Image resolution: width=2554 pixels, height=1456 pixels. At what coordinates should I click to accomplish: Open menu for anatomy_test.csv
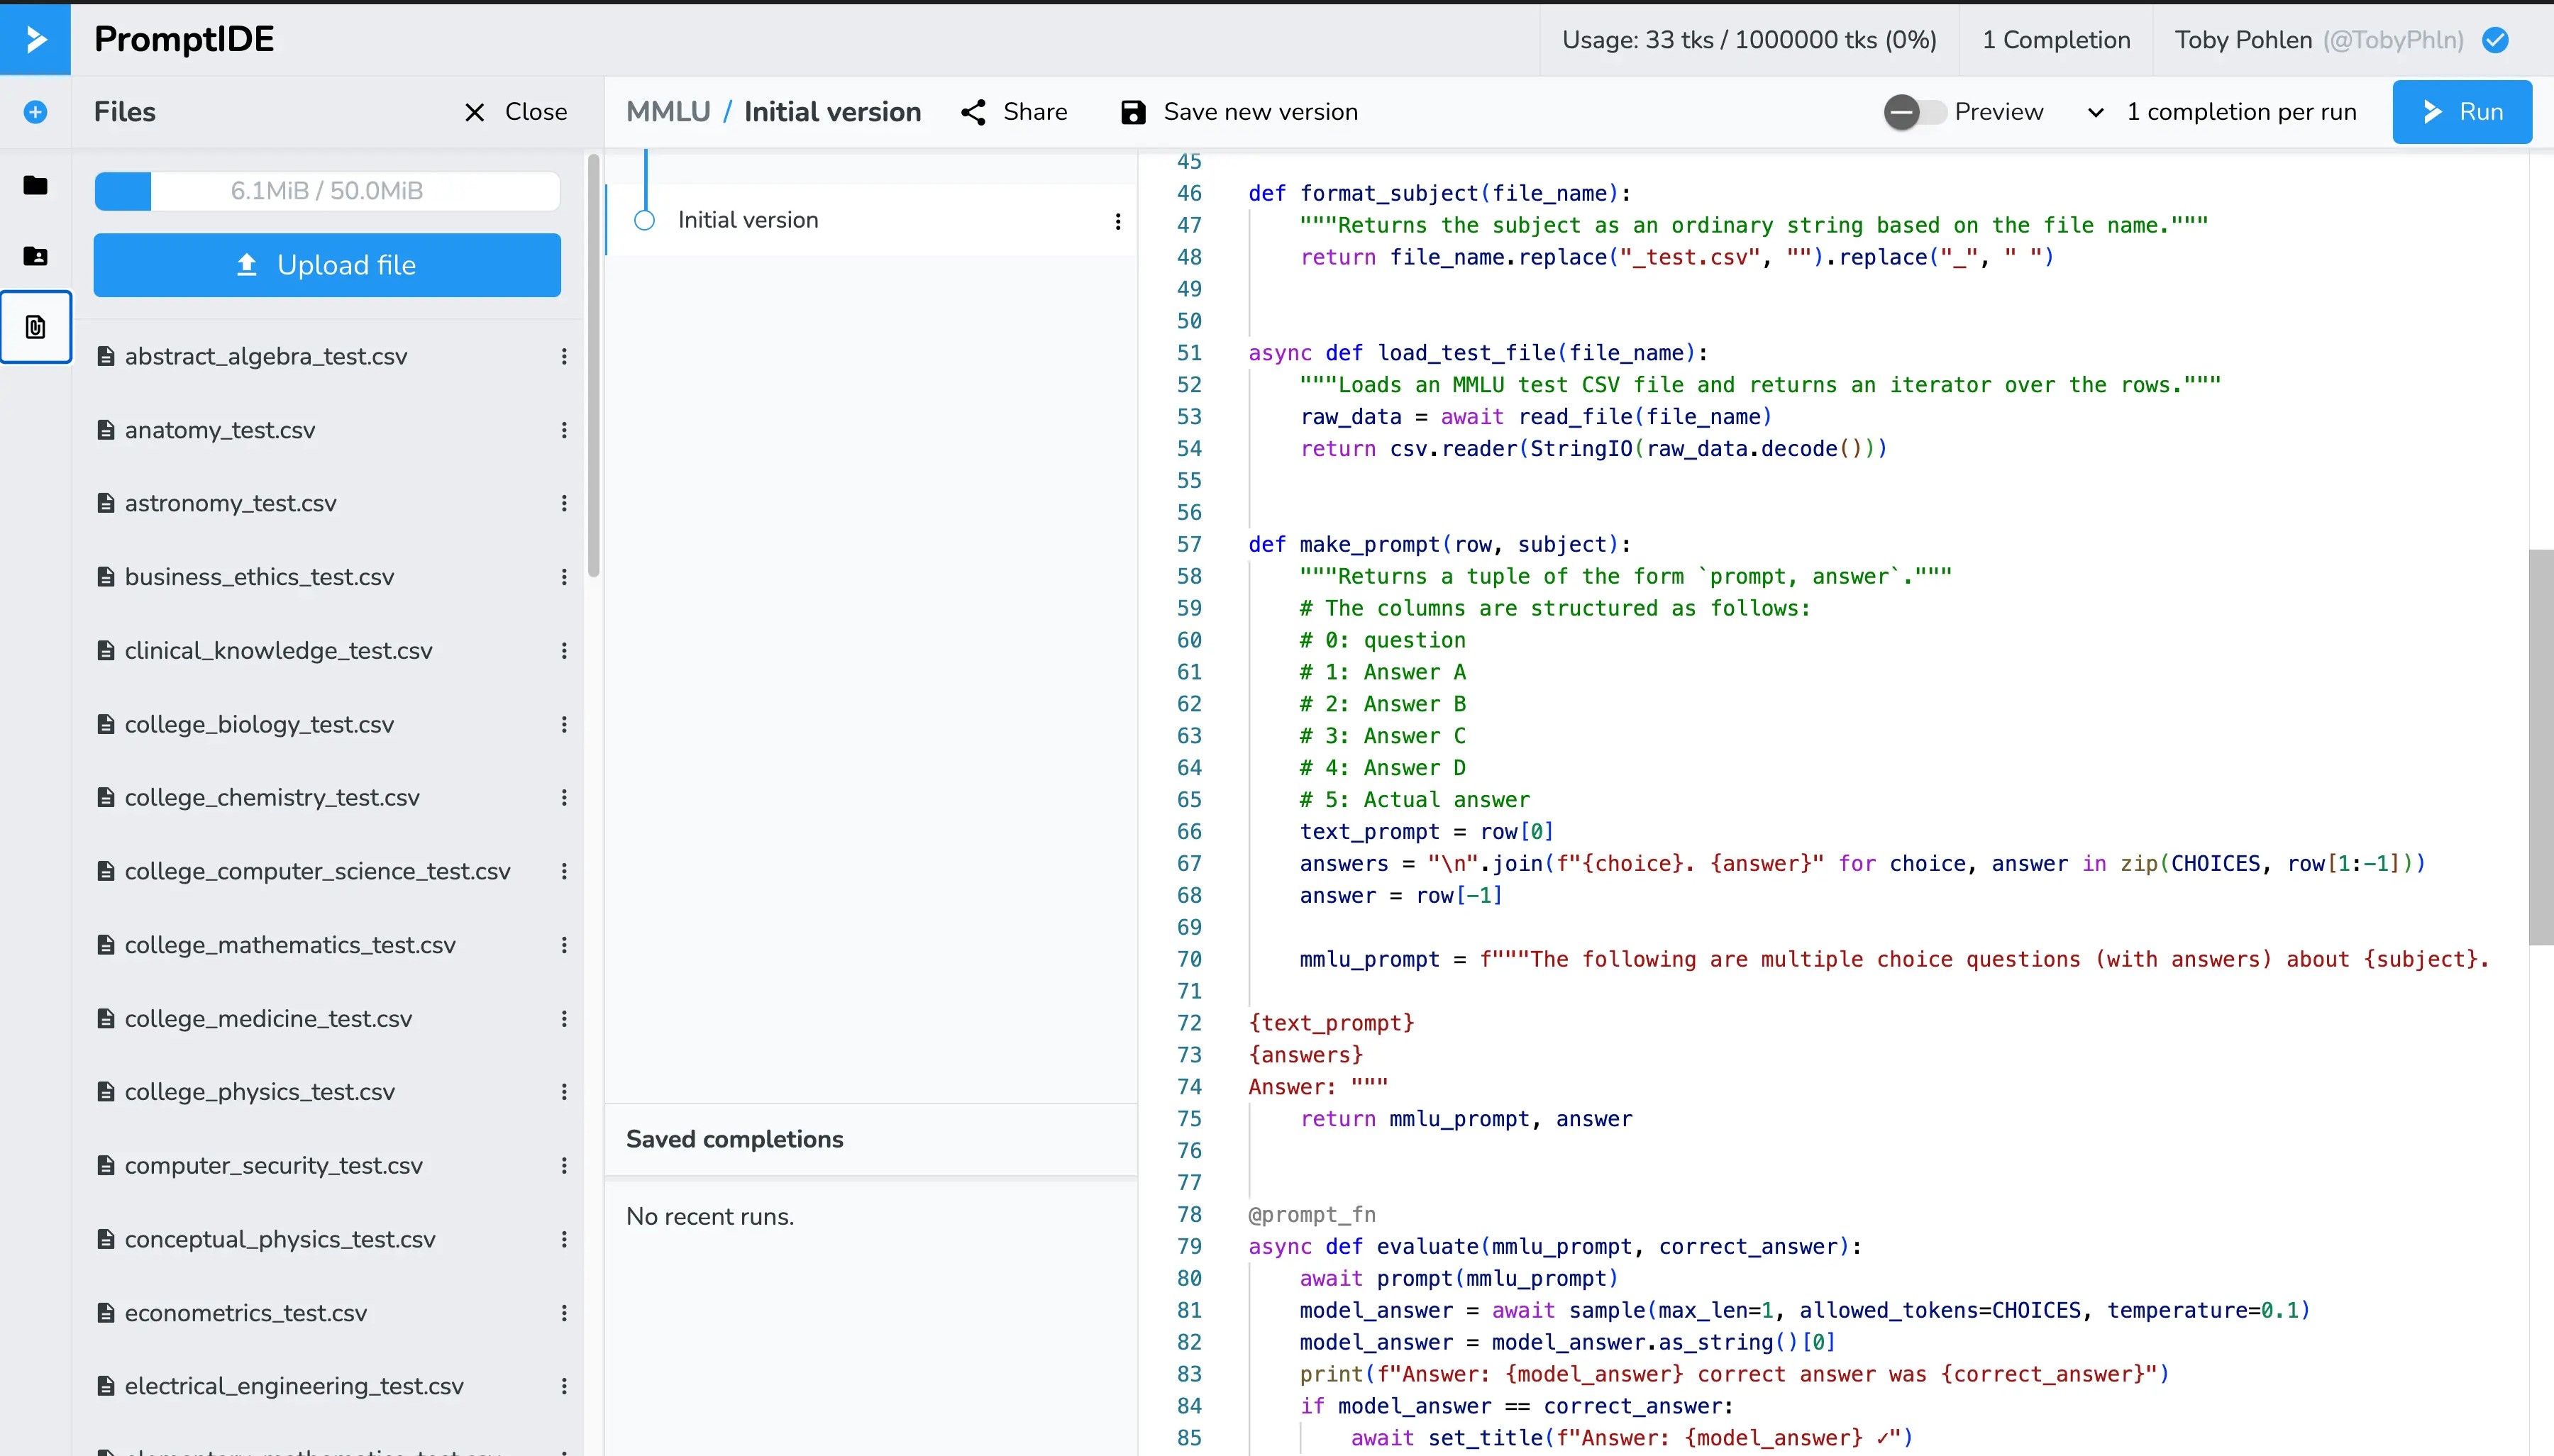click(x=564, y=430)
